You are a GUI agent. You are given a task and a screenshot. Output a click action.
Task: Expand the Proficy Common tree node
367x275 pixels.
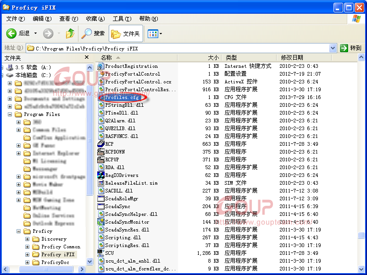[x=27, y=247]
